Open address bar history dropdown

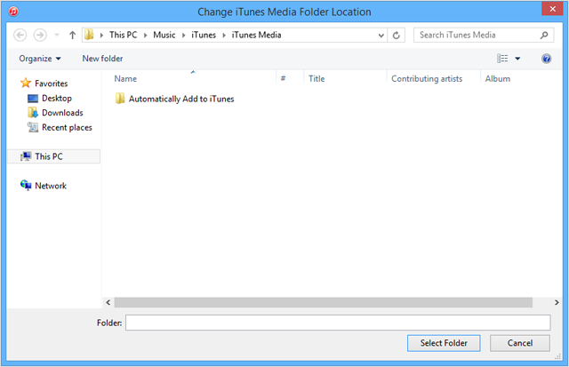pyautogui.click(x=381, y=36)
